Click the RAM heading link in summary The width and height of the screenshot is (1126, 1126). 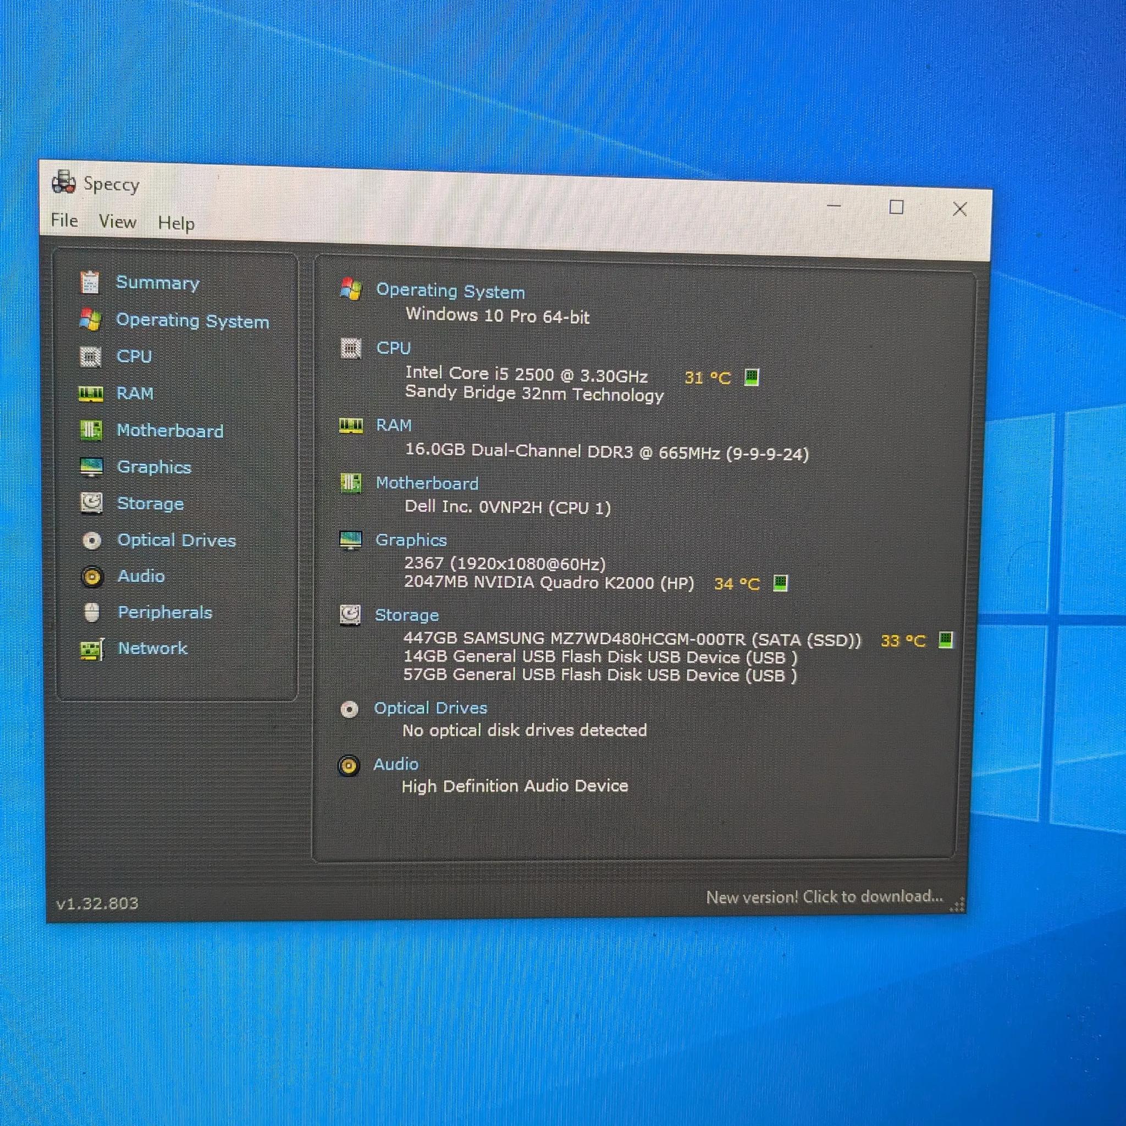click(x=394, y=426)
